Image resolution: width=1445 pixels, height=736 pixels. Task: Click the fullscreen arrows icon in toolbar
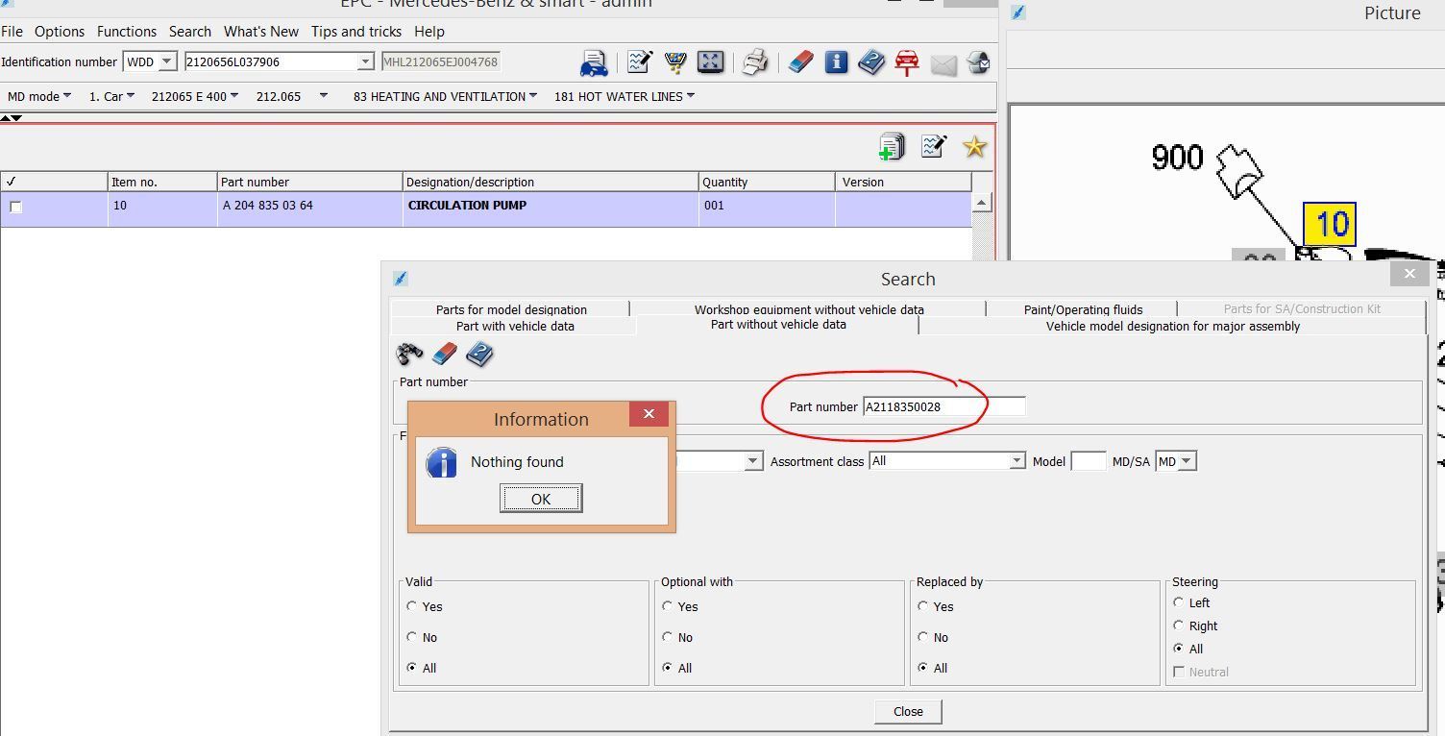click(710, 62)
